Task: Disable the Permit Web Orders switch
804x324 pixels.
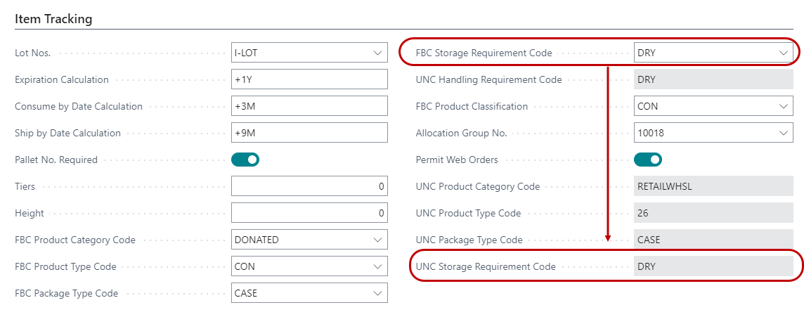Action: pyautogui.click(x=647, y=160)
